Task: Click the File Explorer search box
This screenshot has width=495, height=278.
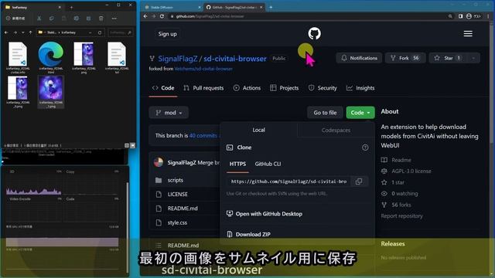Action: (121, 32)
